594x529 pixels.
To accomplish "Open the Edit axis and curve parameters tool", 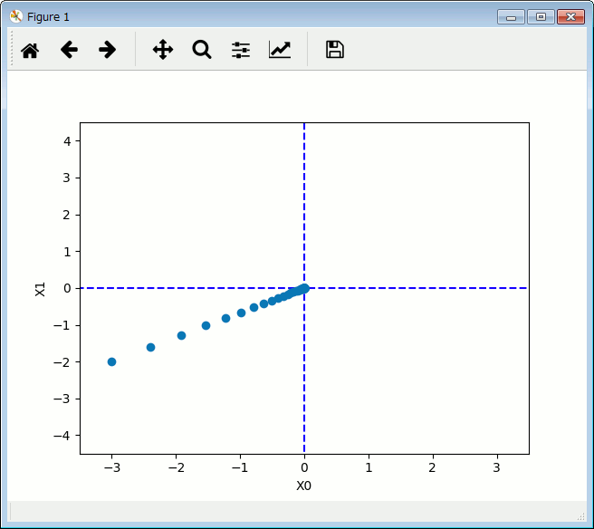I will 280,50.
